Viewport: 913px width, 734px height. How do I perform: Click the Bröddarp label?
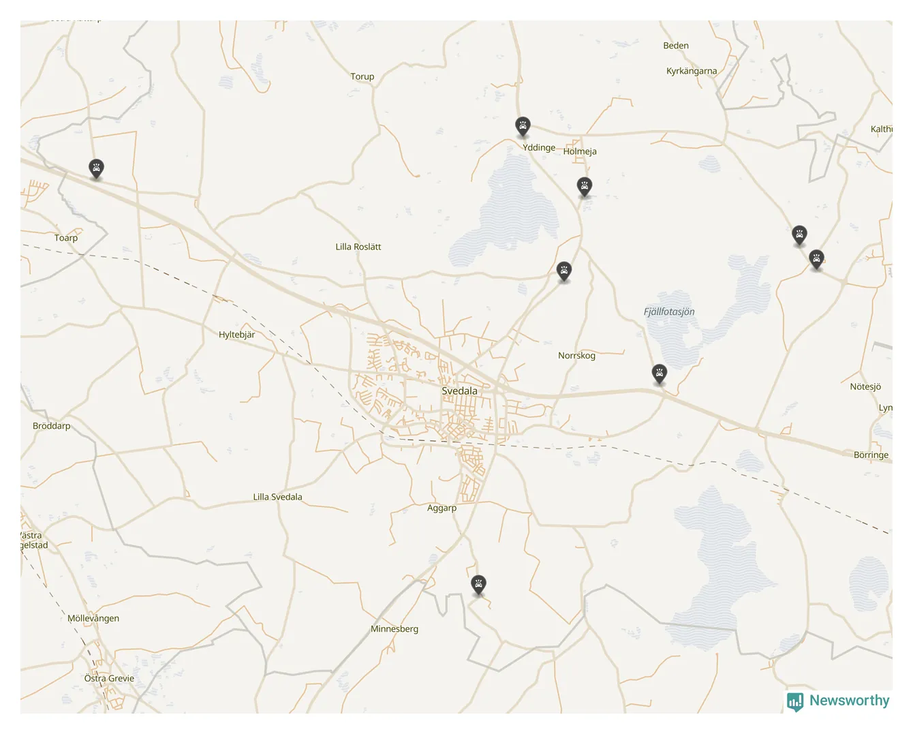52,426
